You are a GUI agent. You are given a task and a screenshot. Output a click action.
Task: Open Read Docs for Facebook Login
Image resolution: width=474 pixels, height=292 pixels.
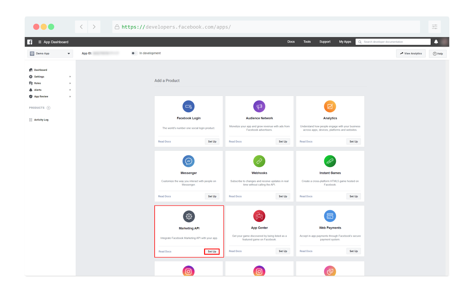[x=164, y=142]
